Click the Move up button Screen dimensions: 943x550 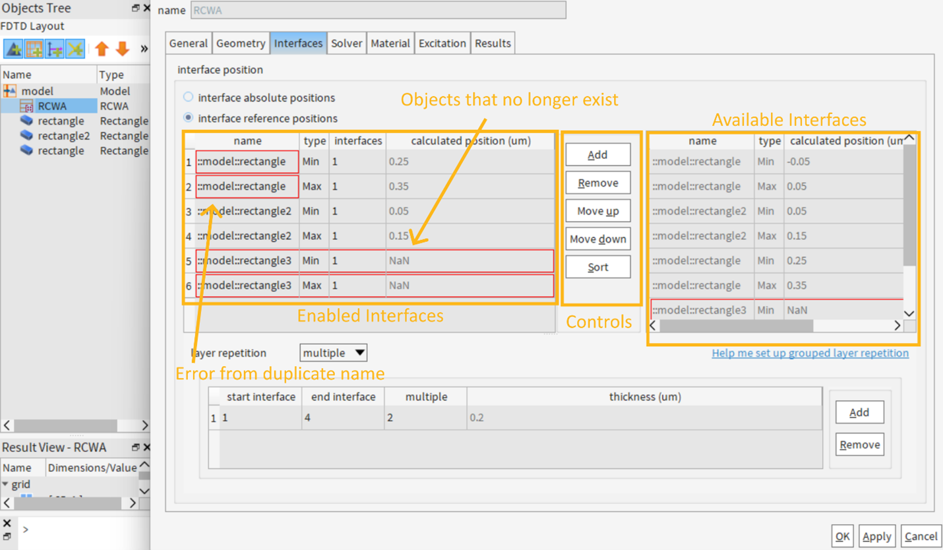tap(598, 211)
